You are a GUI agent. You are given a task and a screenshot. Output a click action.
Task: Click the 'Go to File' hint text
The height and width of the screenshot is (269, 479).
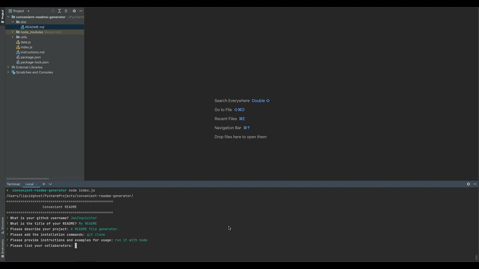(223, 110)
